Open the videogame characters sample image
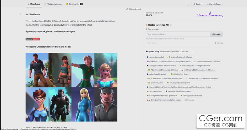The height and width of the screenshot is (130, 247). click(71, 87)
